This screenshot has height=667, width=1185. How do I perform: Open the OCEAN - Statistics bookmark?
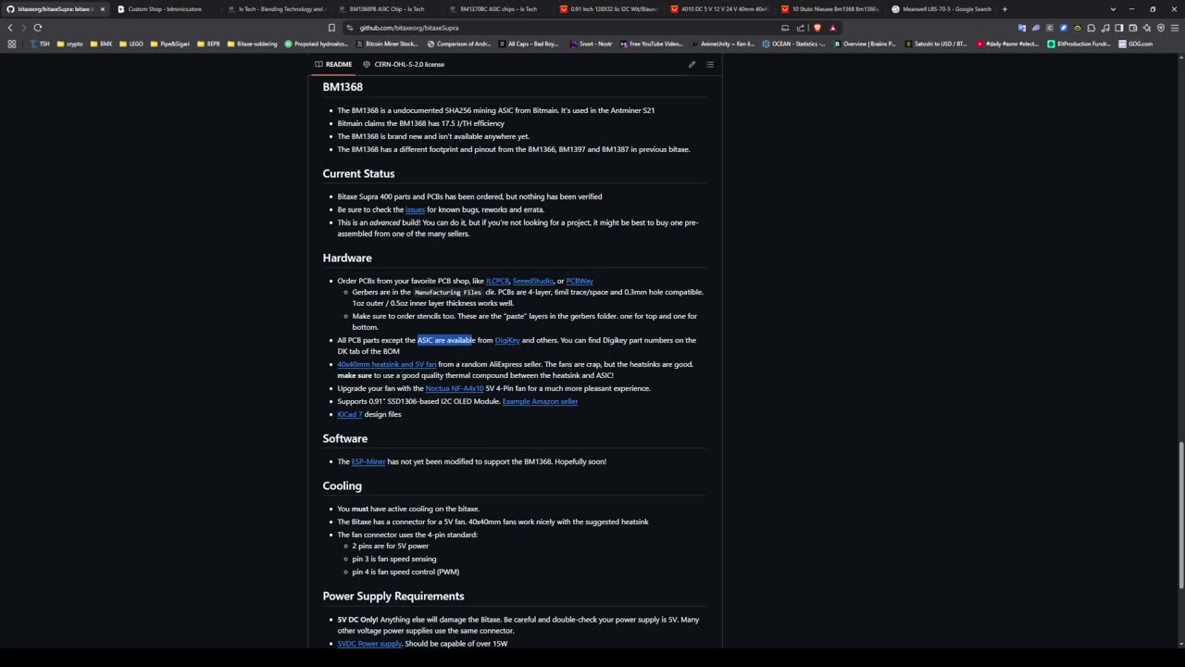[792, 44]
